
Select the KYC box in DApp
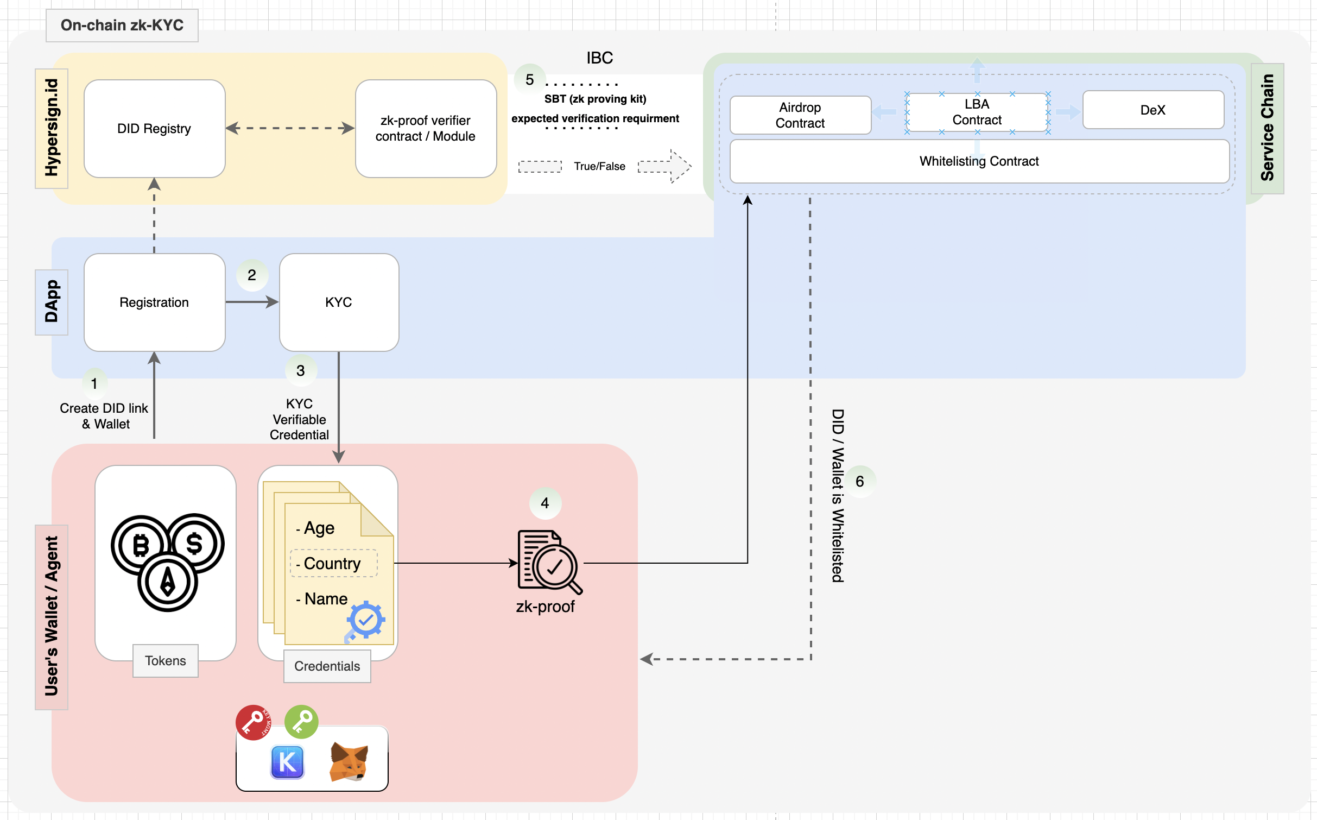[339, 302]
